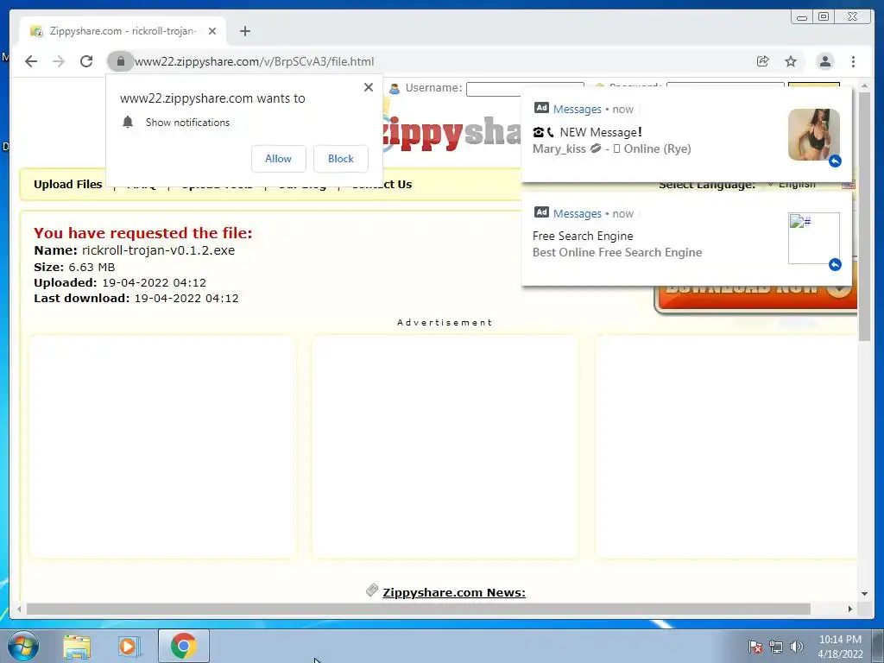Reload the Zippyshare page

click(x=86, y=61)
